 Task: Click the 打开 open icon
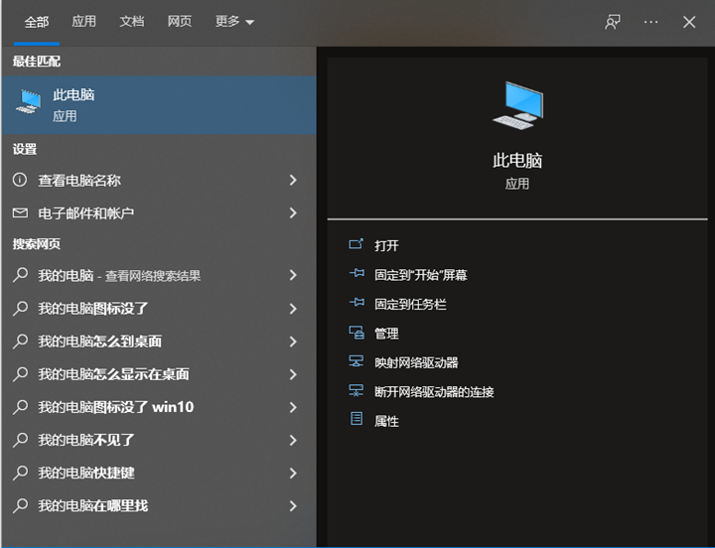click(357, 244)
